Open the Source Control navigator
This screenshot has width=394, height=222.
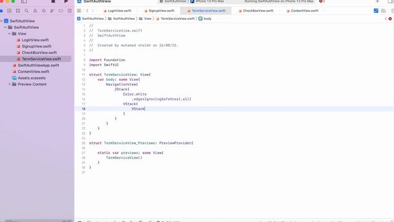coord(9,11)
